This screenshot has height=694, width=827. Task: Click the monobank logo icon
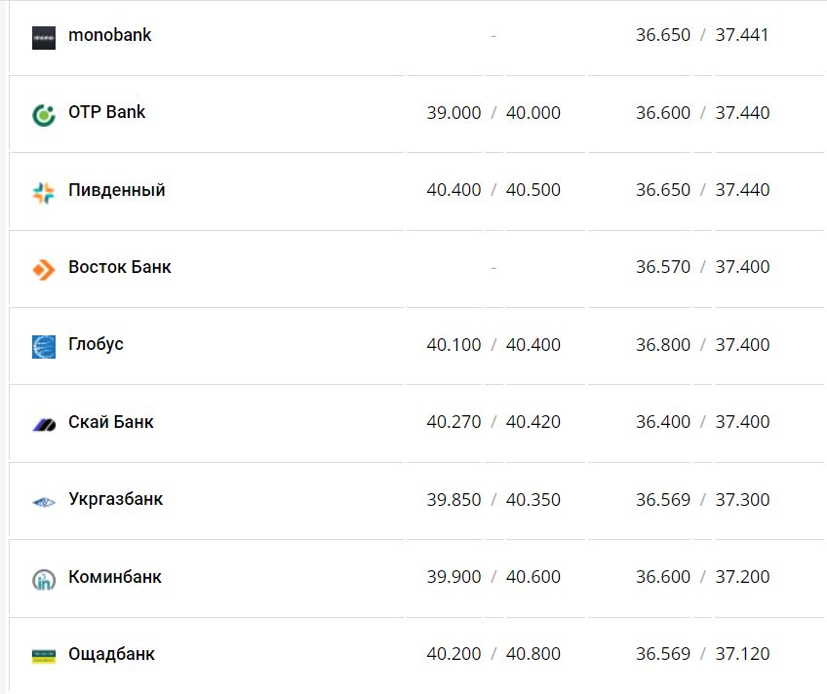click(44, 38)
